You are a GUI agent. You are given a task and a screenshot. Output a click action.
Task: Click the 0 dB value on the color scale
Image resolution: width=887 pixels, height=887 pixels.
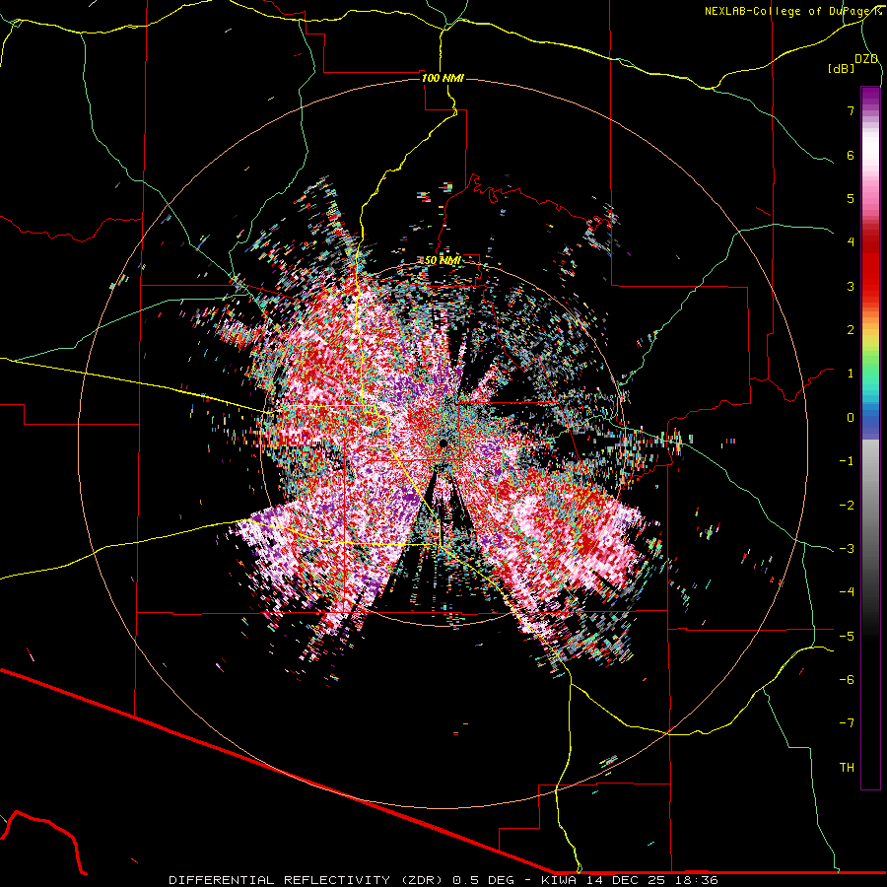point(851,418)
